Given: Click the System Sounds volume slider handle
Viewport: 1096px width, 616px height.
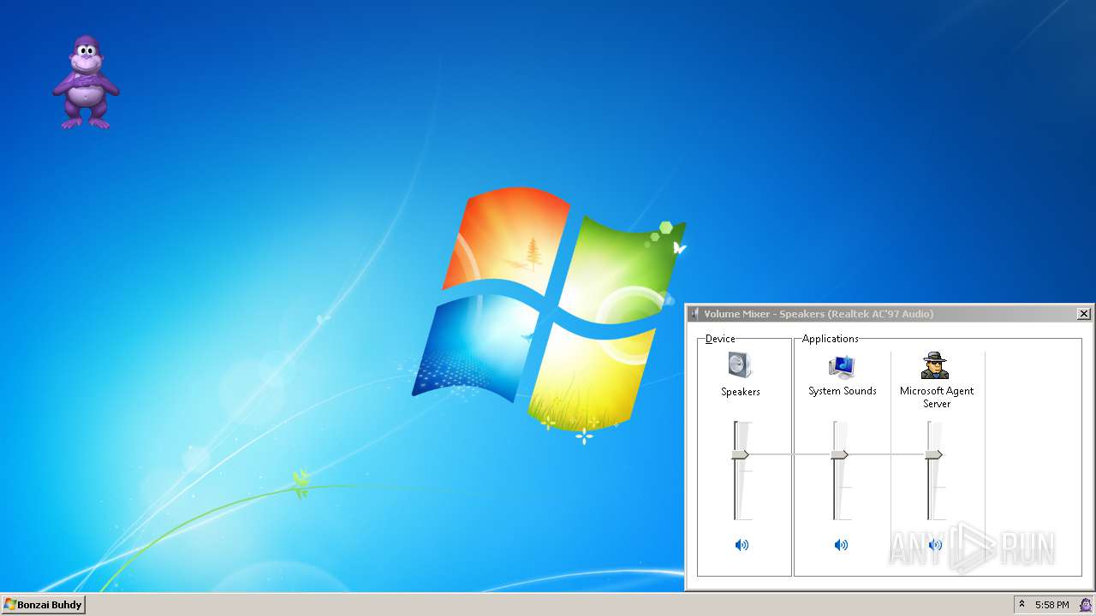Looking at the screenshot, I should click(x=840, y=454).
